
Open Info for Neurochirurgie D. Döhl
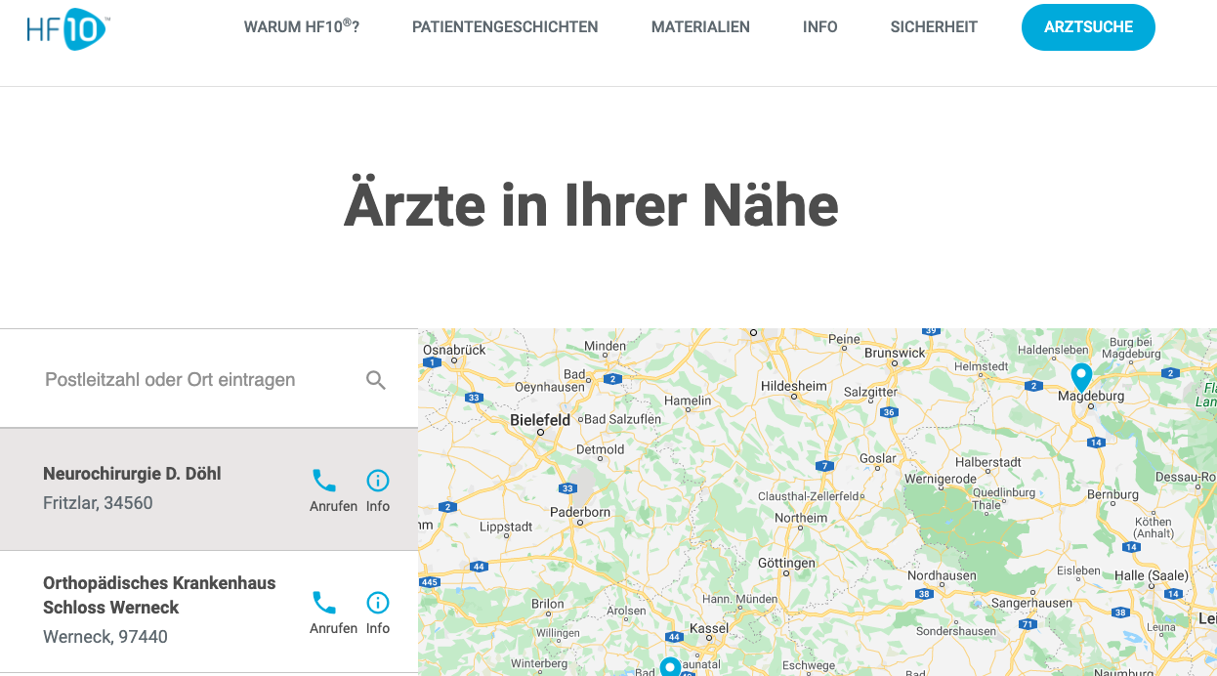click(x=377, y=481)
